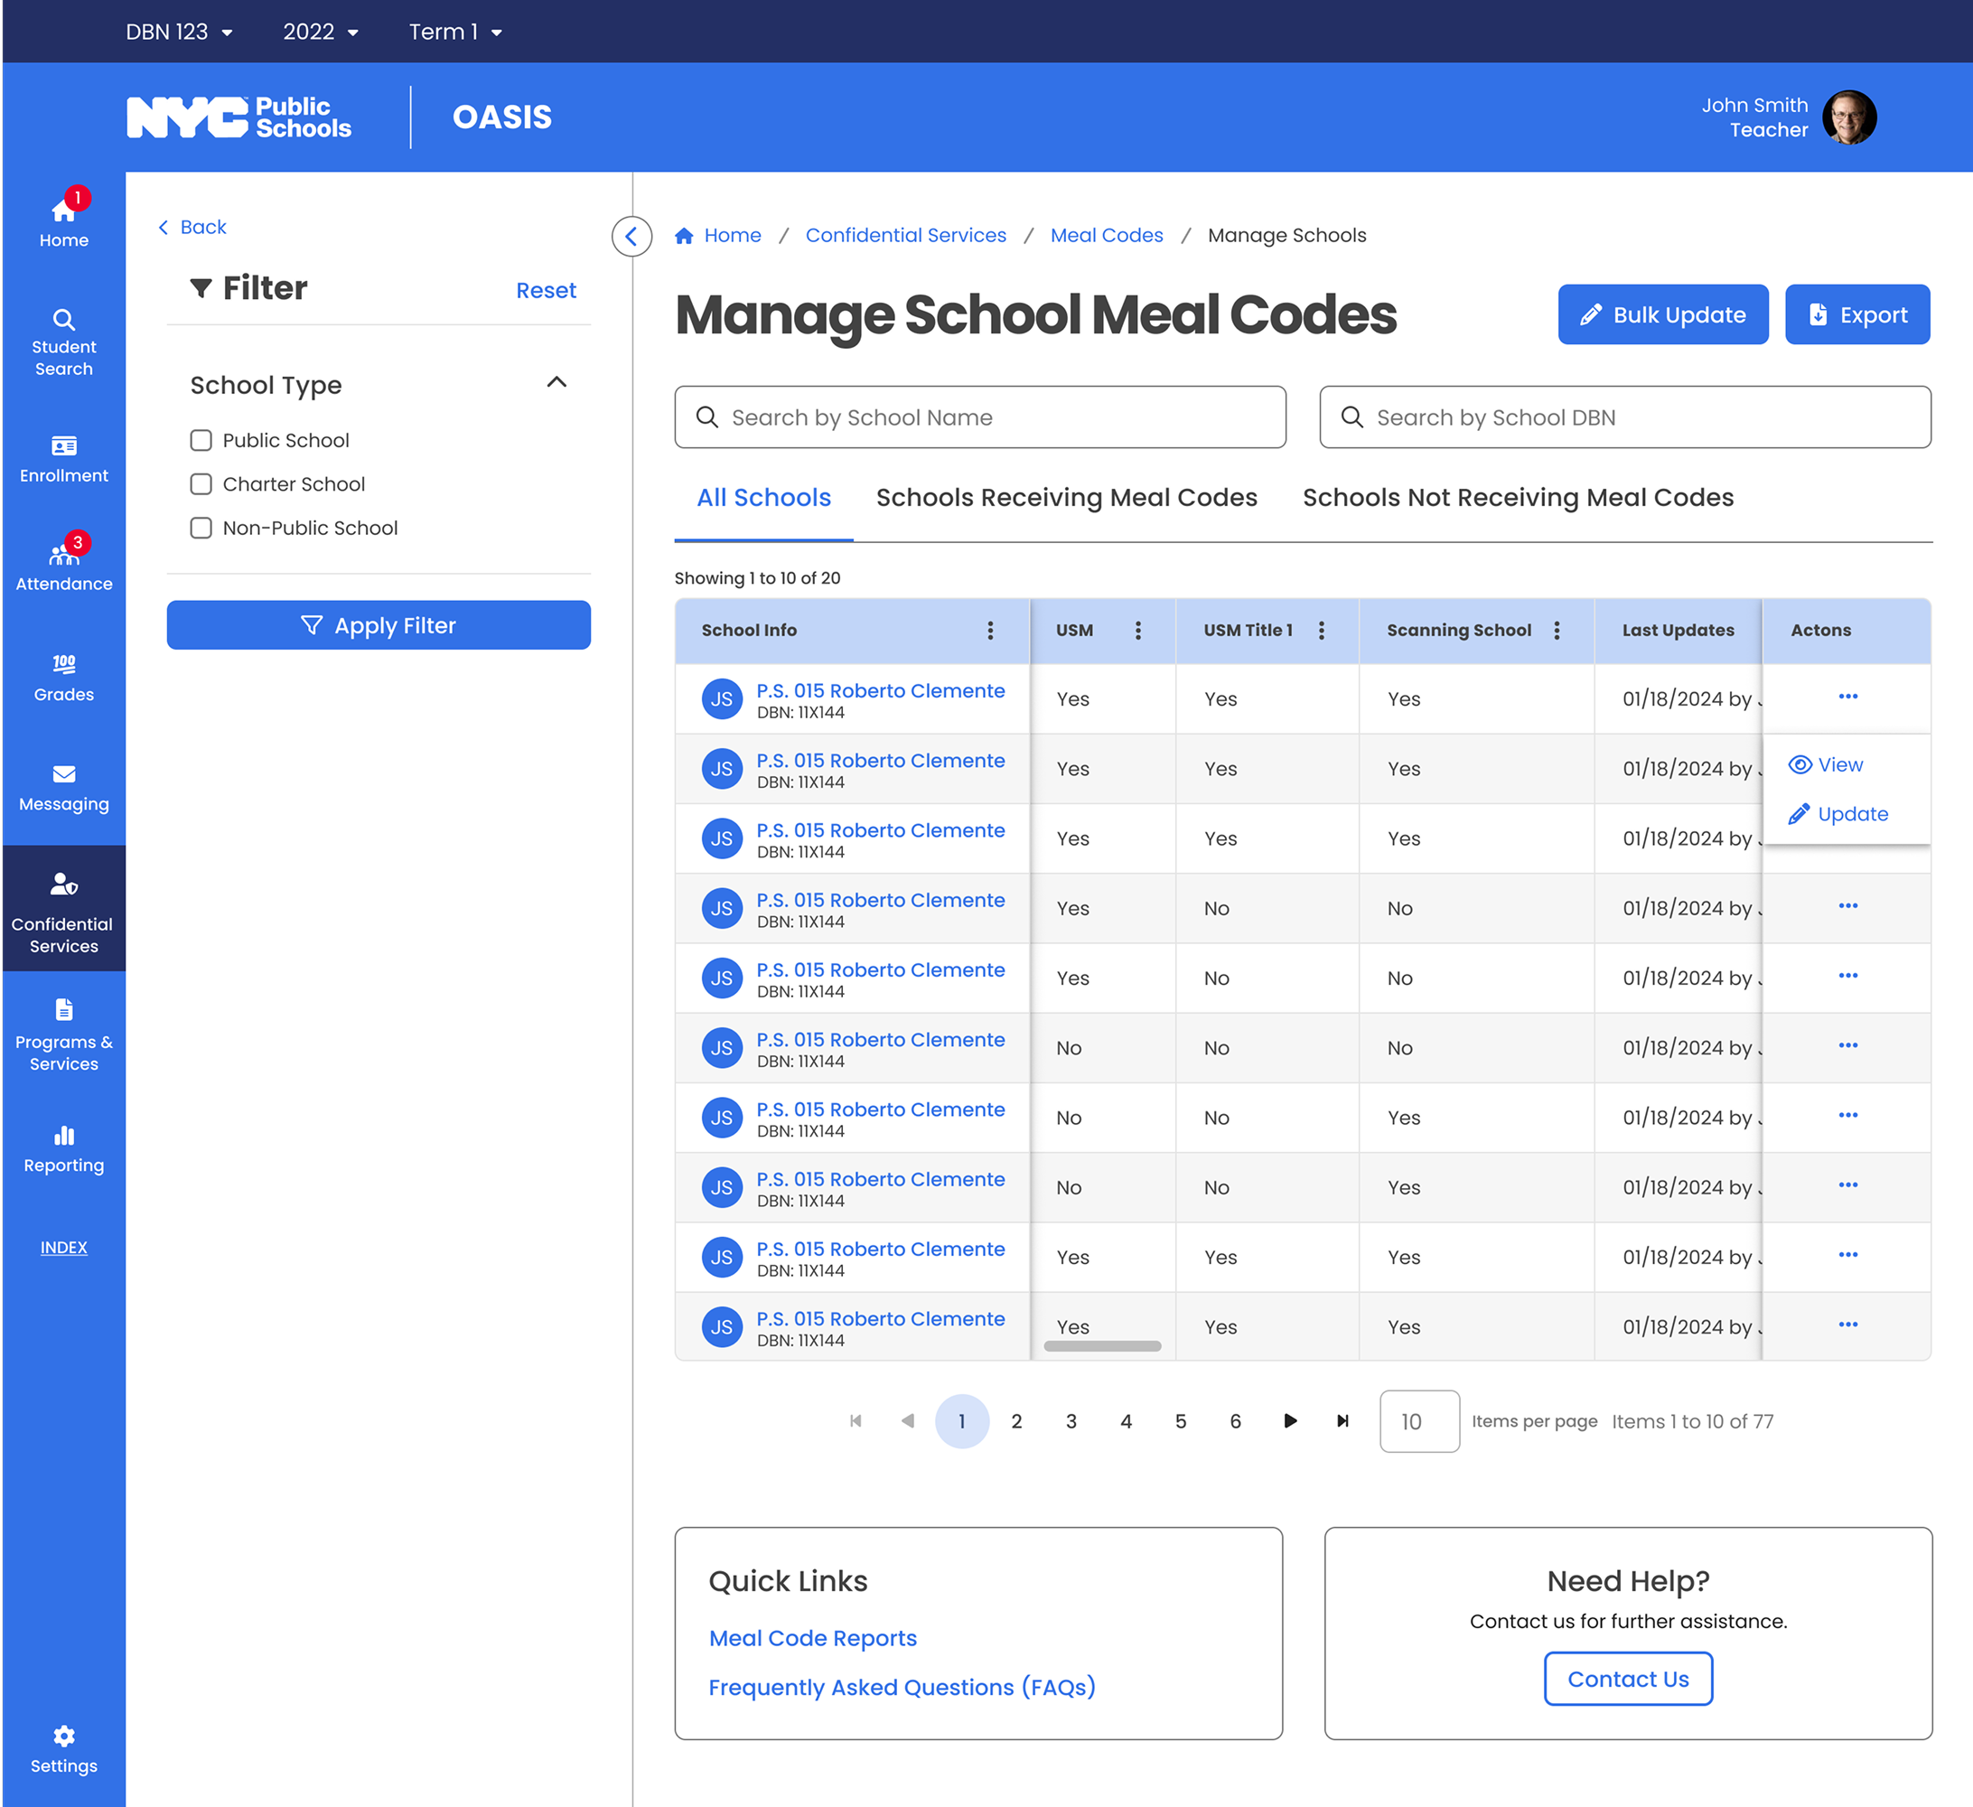Image resolution: width=1973 pixels, height=1807 pixels.
Task: Open the Grades panel
Action: (x=62, y=678)
